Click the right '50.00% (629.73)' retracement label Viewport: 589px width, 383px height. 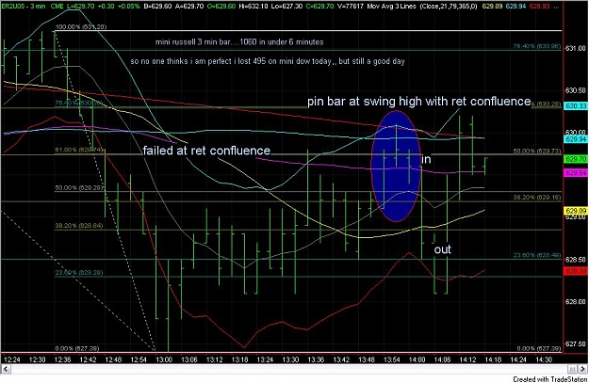537,151
